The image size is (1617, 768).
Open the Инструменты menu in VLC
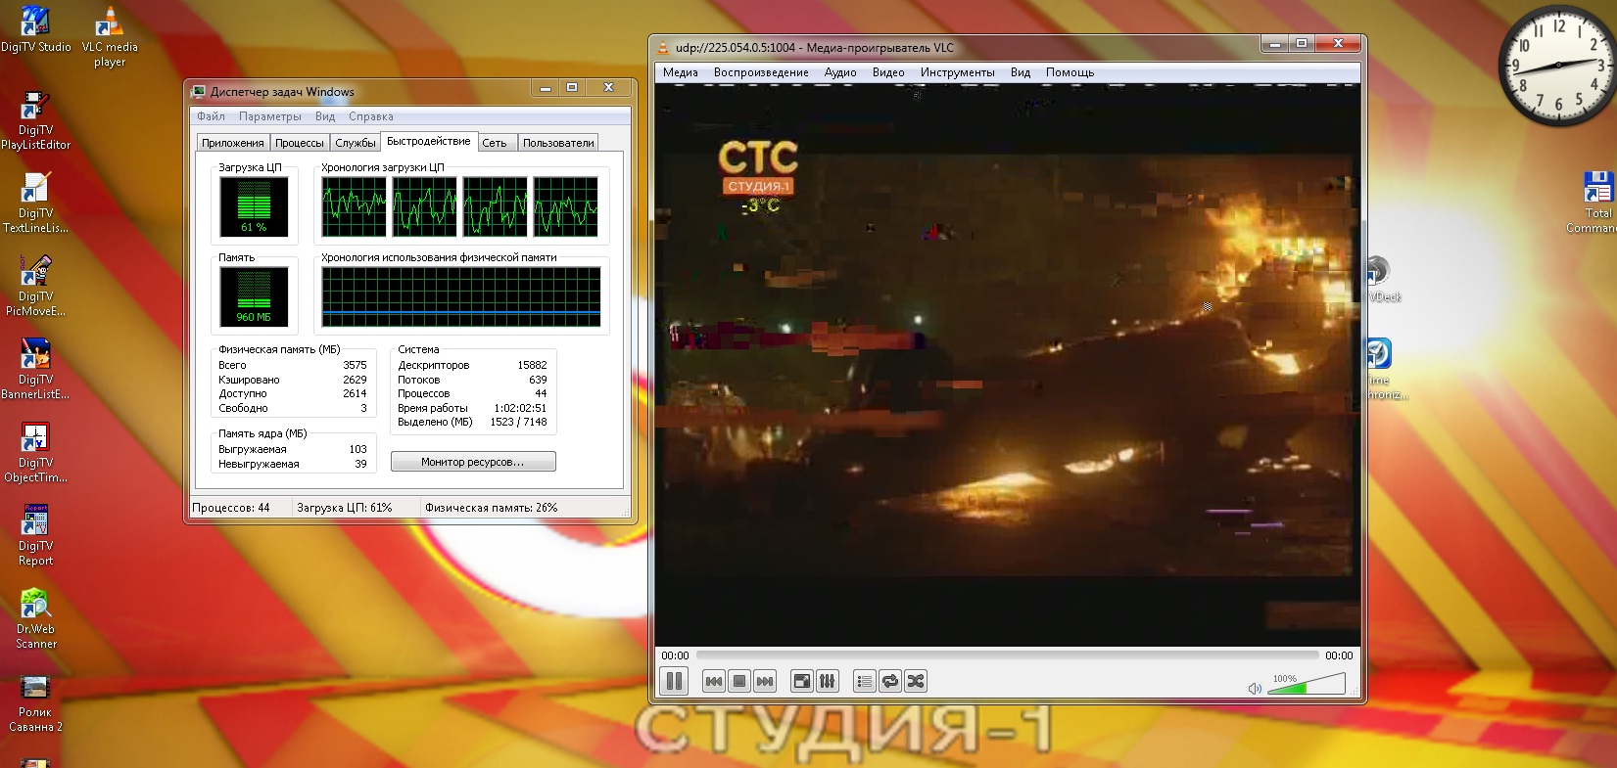click(x=957, y=72)
